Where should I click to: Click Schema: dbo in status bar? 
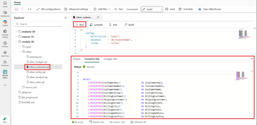tap(97, 122)
